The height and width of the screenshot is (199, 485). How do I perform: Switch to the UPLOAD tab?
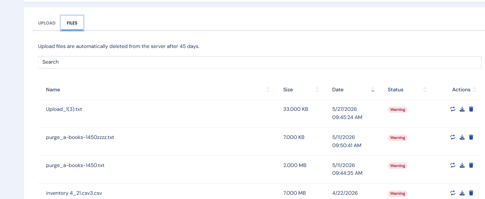47,23
